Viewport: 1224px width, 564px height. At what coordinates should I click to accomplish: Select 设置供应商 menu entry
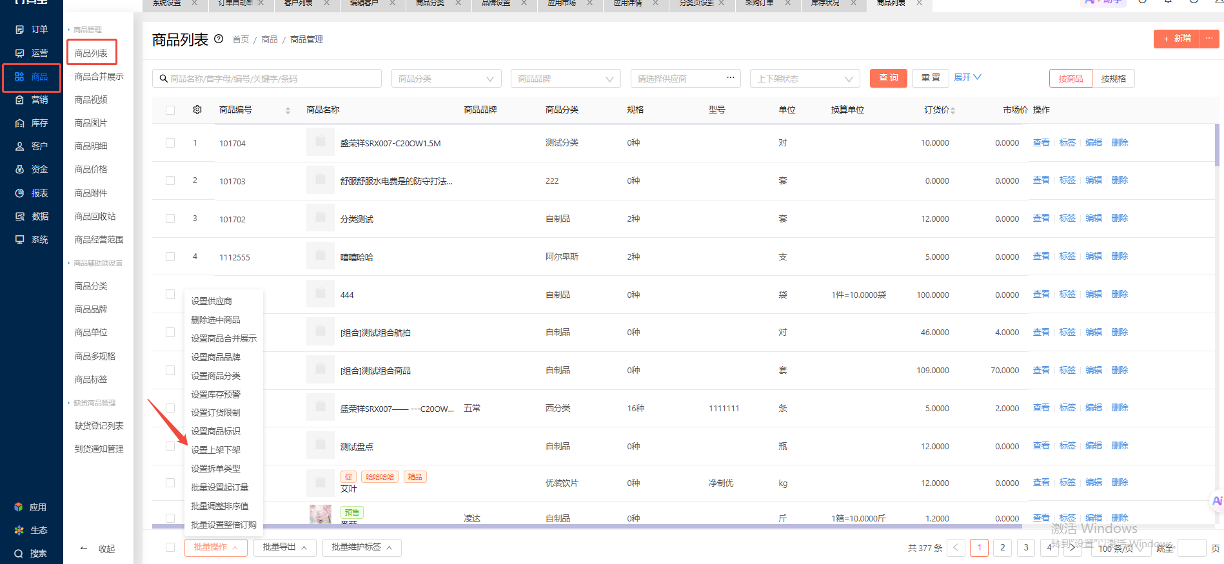point(212,301)
